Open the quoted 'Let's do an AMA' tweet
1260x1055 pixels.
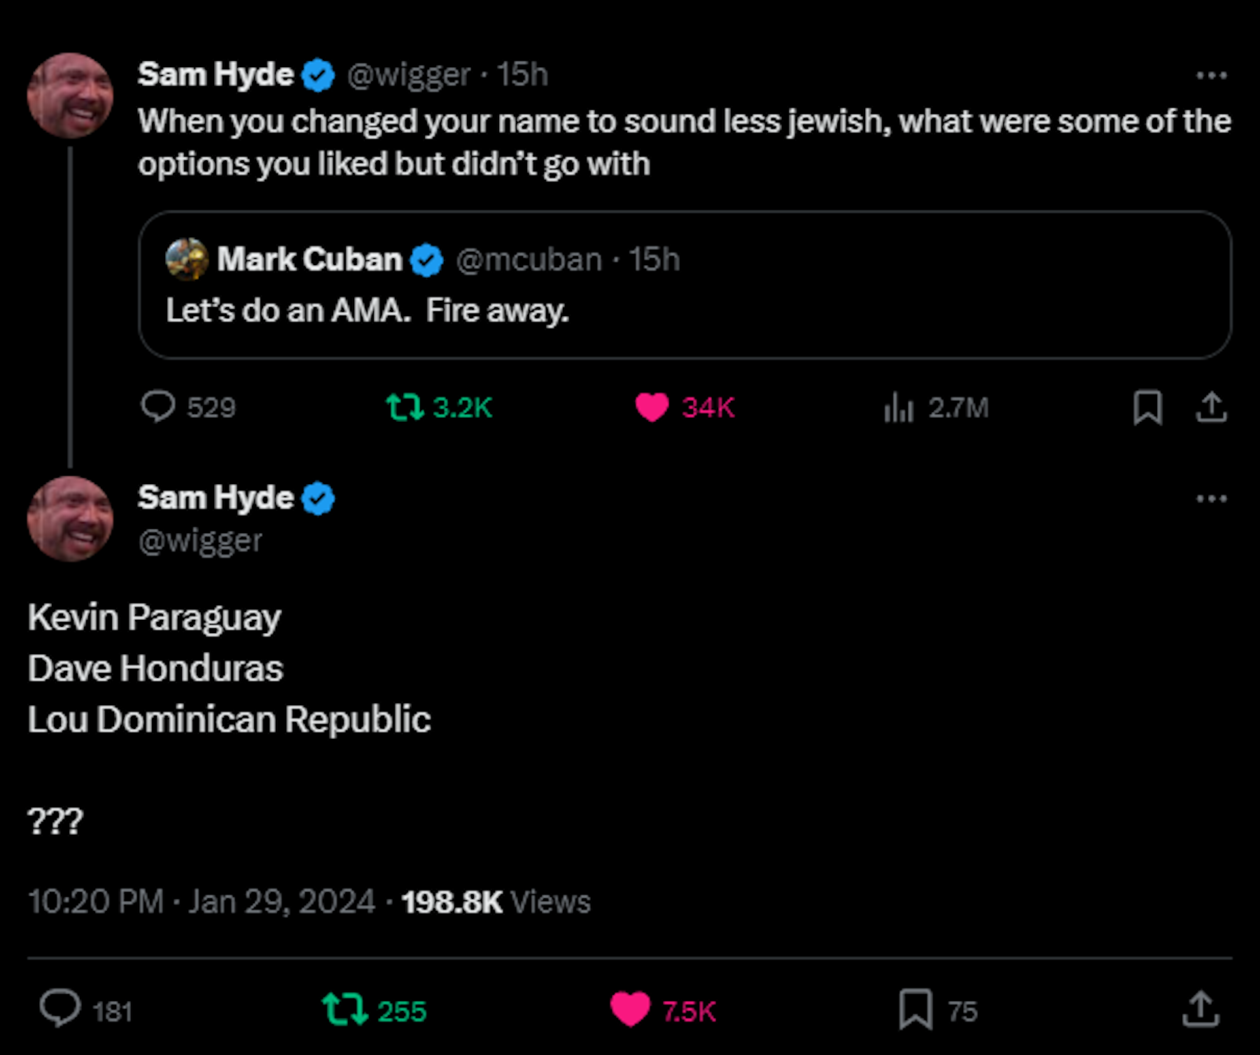[x=683, y=310]
